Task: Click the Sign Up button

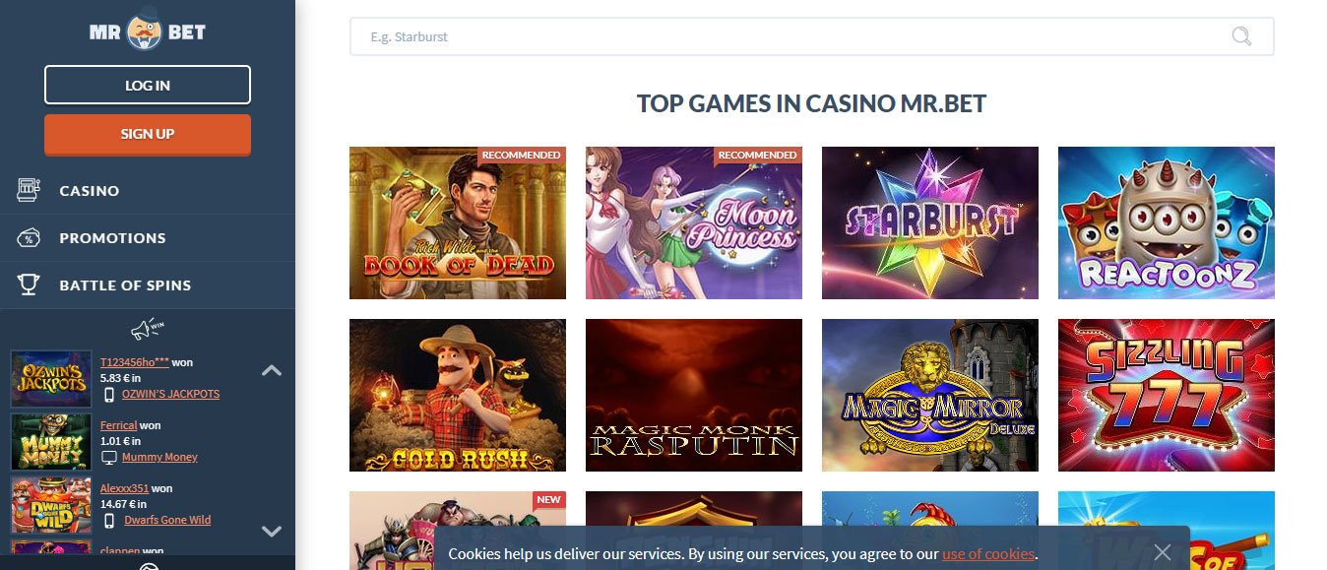Action: [x=148, y=134]
